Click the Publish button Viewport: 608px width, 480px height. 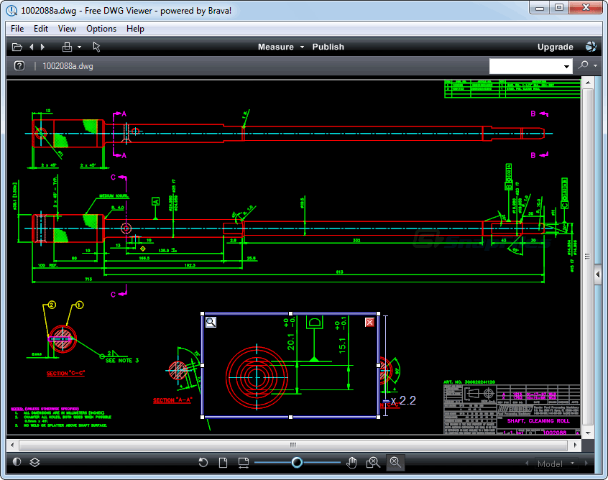(x=328, y=47)
